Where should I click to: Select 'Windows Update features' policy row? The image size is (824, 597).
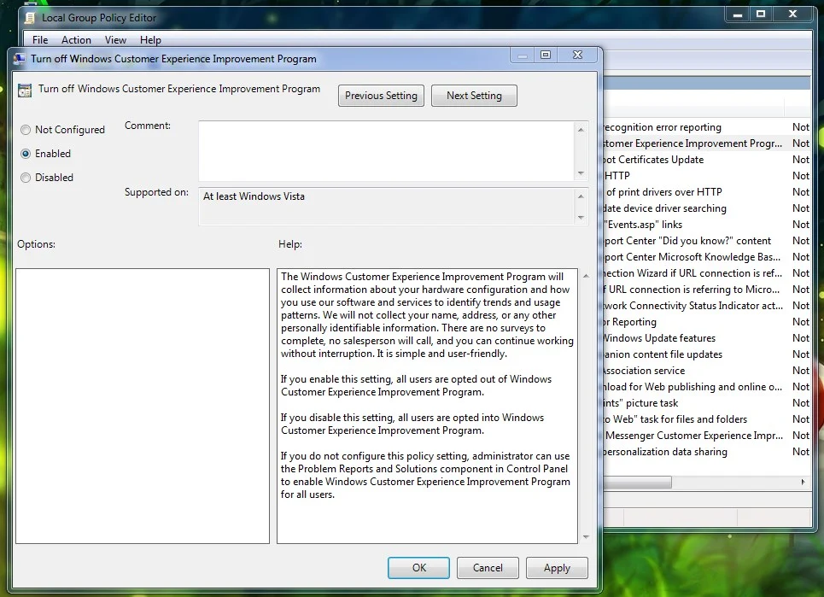point(706,338)
